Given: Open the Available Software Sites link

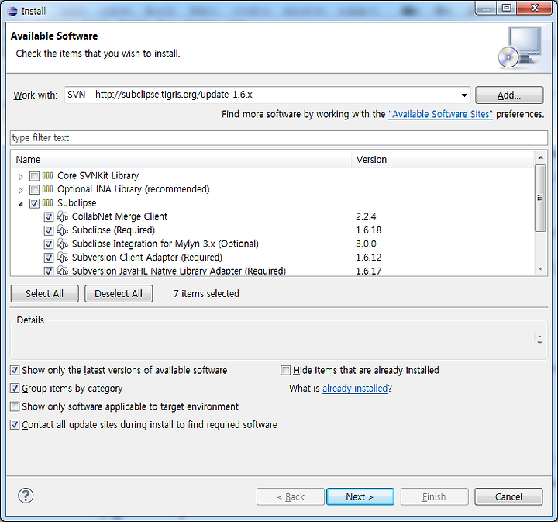Looking at the screenshot, I should tap(440, 114).
